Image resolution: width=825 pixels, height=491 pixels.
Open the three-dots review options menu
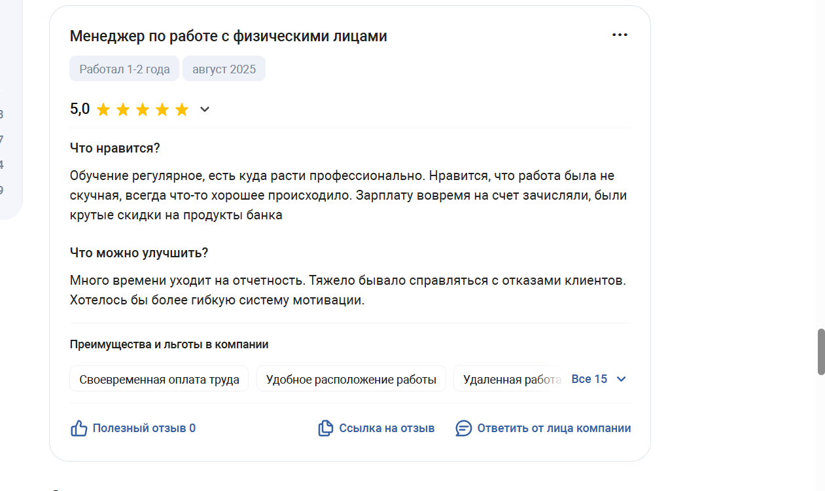point(620,35)
